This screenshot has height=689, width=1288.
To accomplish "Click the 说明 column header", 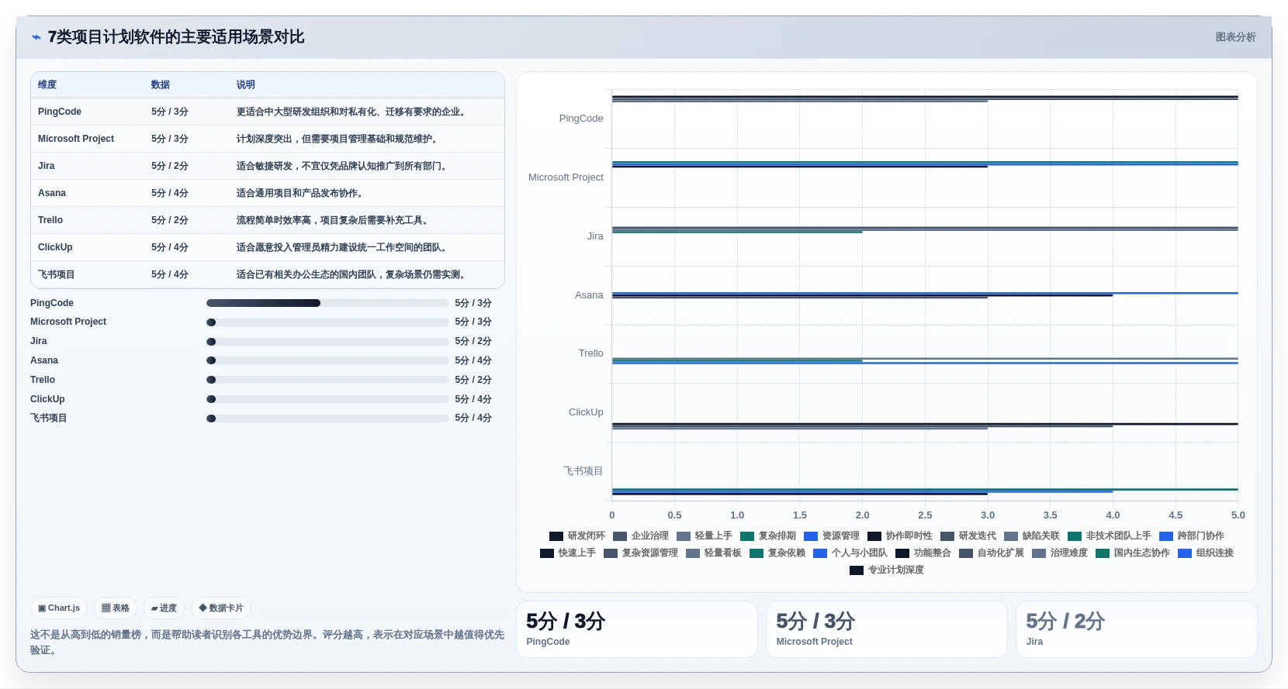I will tap(246, 85).
